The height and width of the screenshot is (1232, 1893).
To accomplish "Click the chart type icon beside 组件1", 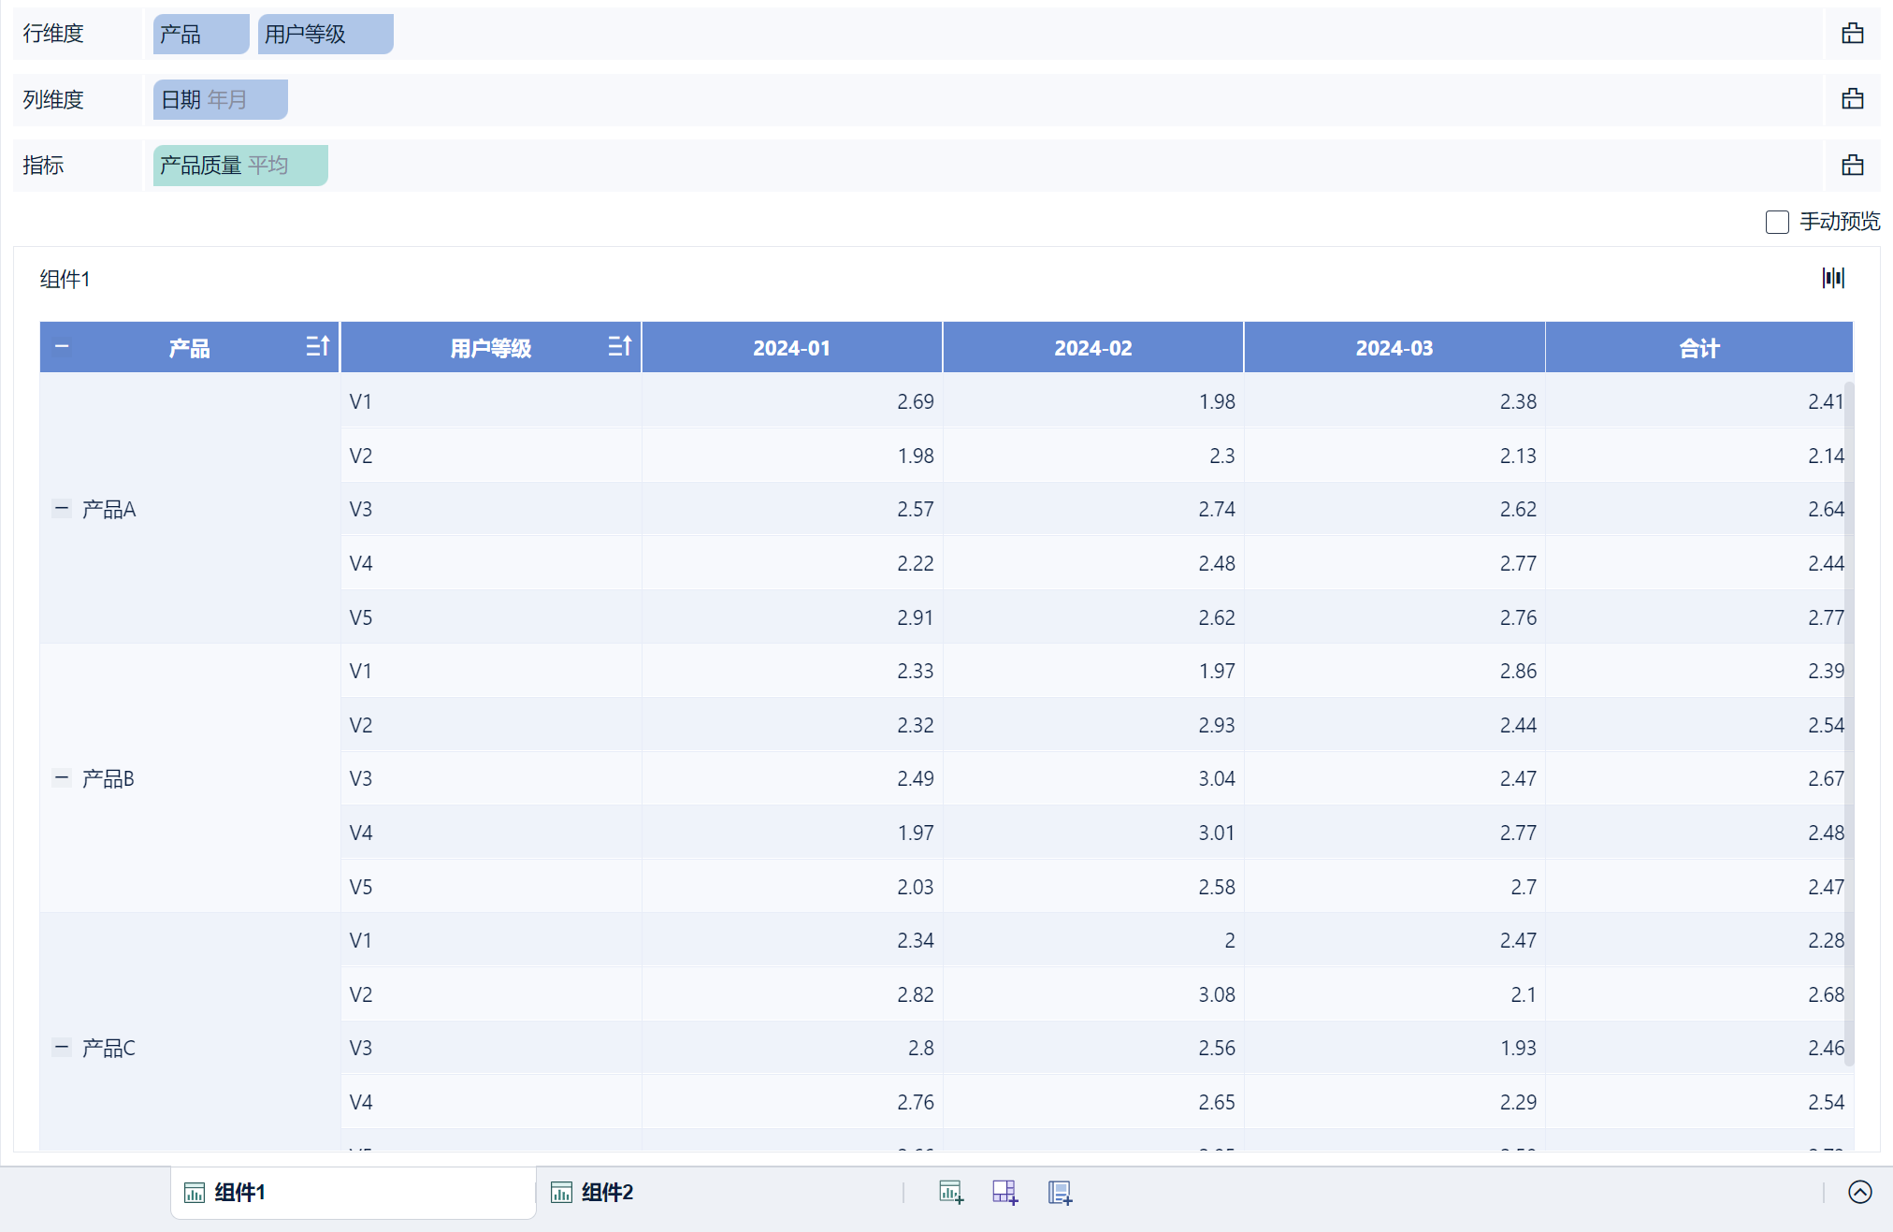I will (1832, 278).
